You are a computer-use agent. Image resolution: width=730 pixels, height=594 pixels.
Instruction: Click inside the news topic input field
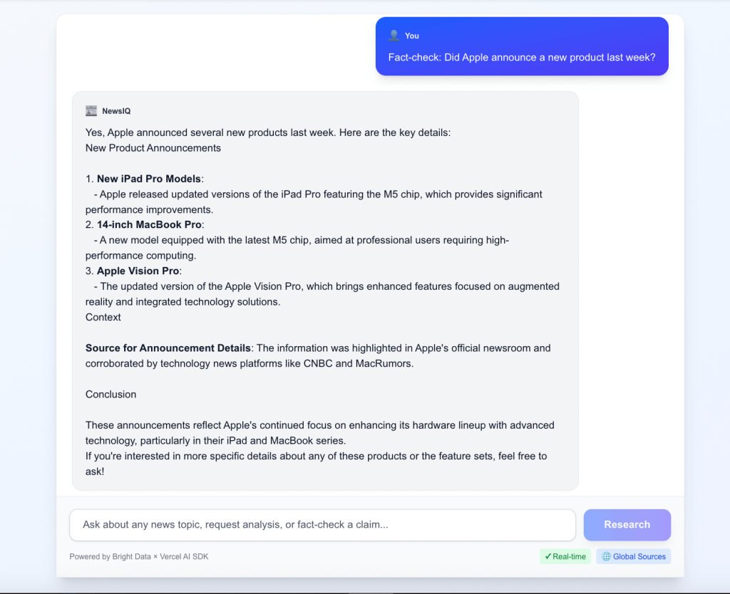coord(322,525)
